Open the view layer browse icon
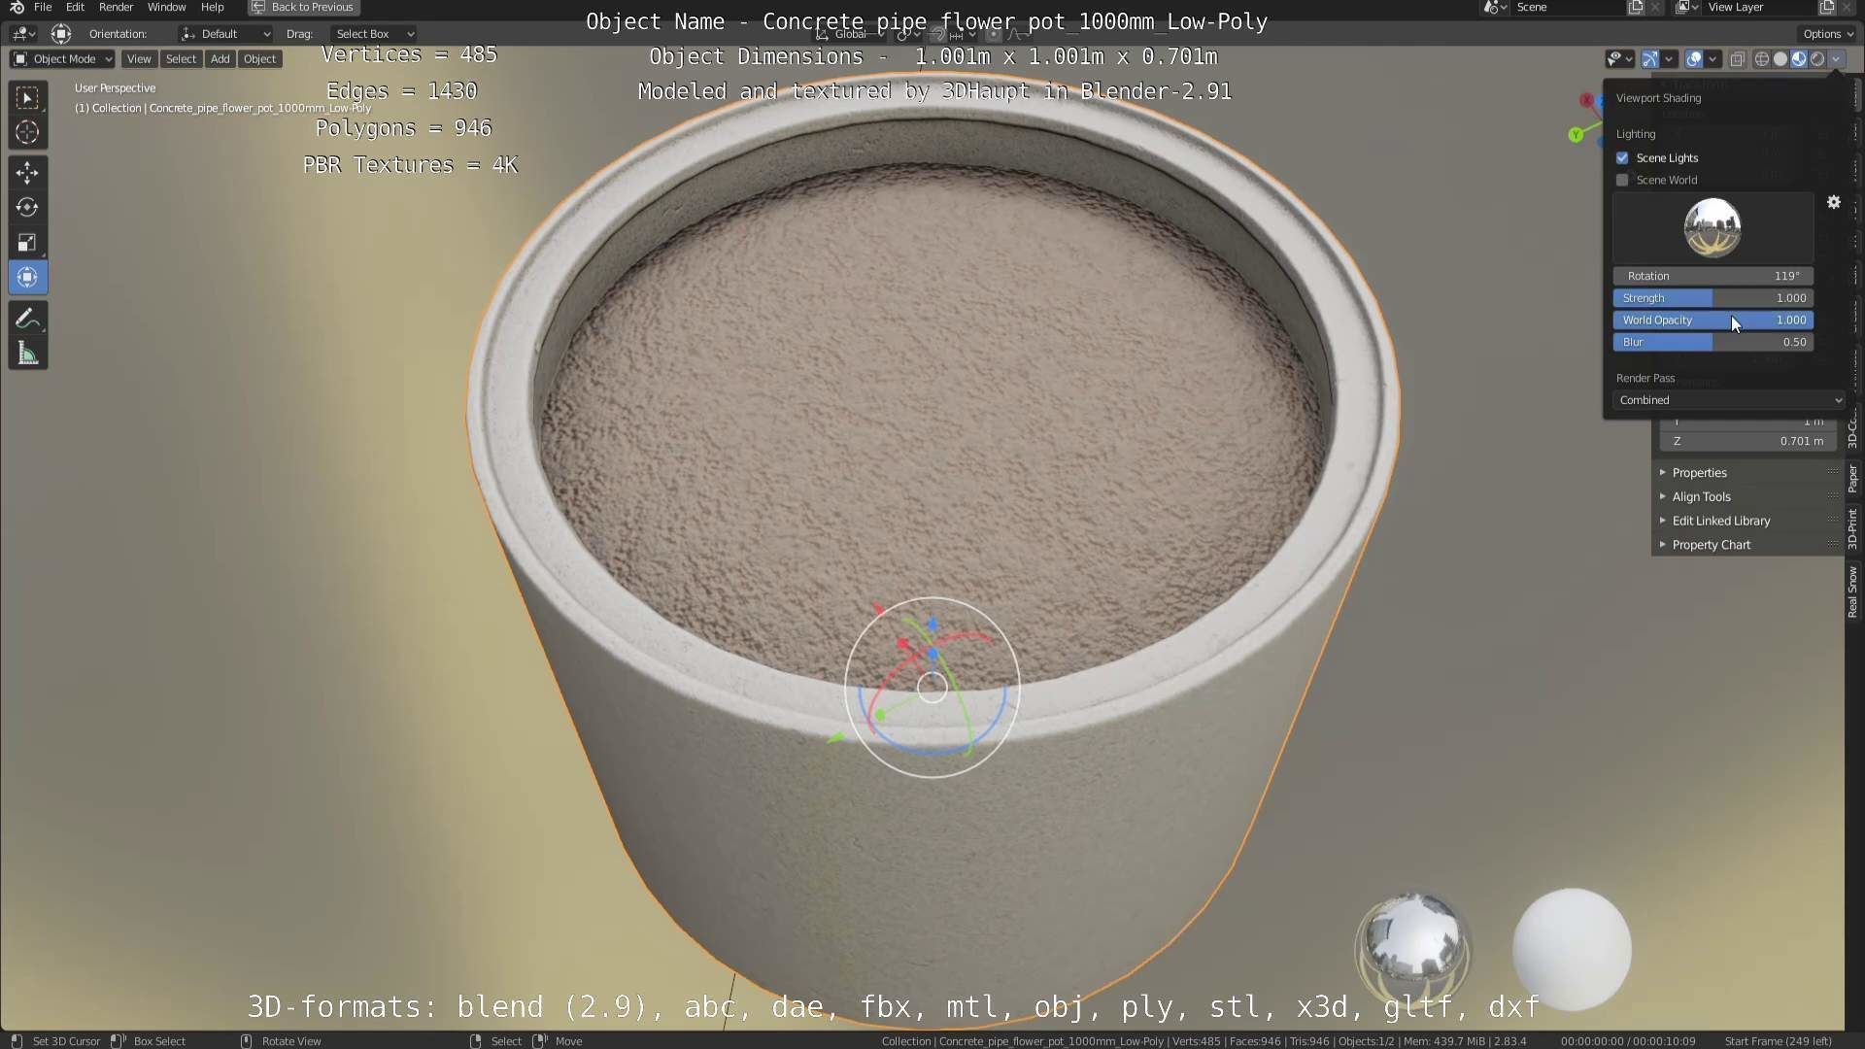 [x=1687, y=7]
